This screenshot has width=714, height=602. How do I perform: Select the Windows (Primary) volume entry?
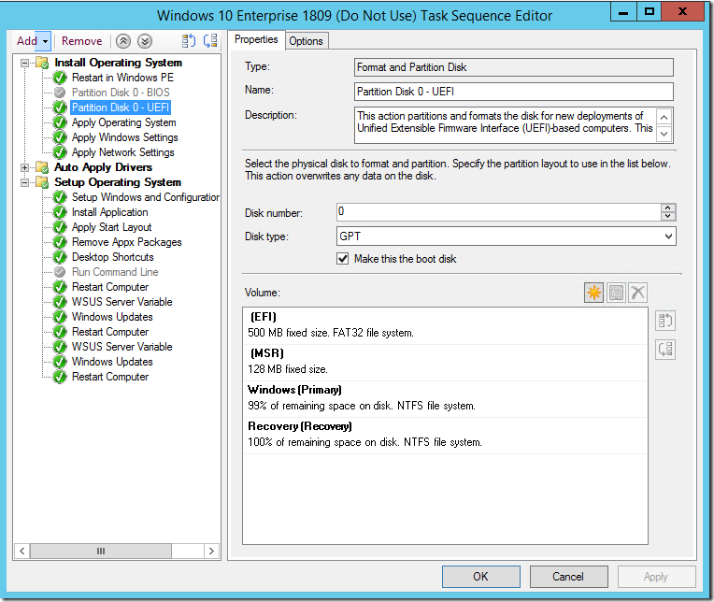click(446, 398)
